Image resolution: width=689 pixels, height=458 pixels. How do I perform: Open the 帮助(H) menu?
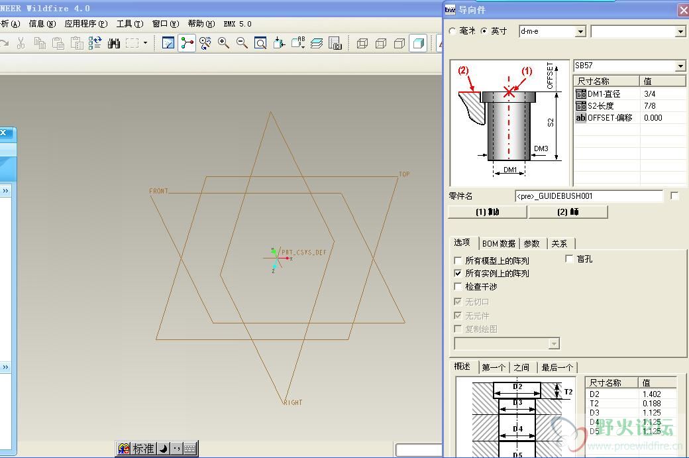201,24
